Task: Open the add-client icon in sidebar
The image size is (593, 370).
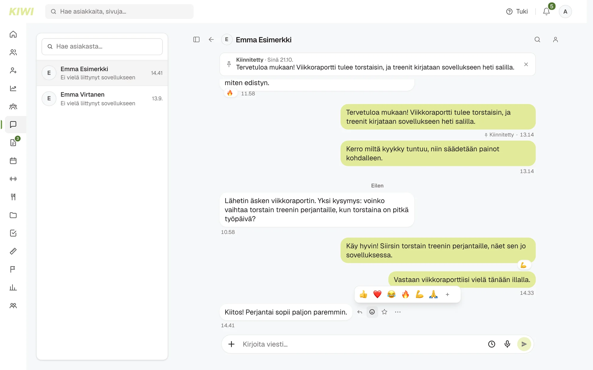Action: point(13,70)
